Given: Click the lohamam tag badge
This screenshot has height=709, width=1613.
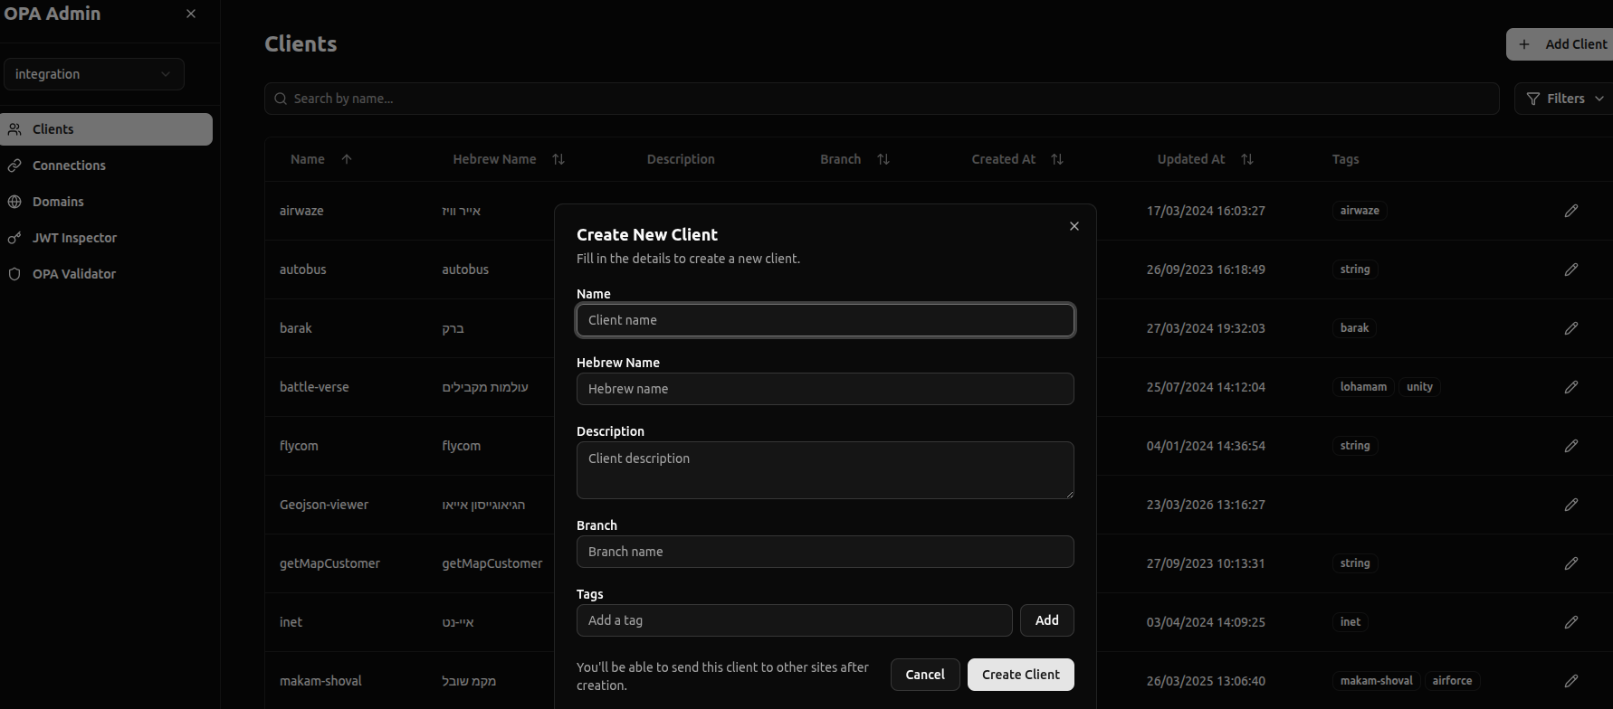Looking at the screenshot, I should tap(1363, 387).
